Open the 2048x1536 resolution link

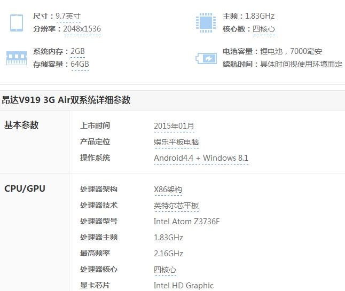click(x=82, y=29)
